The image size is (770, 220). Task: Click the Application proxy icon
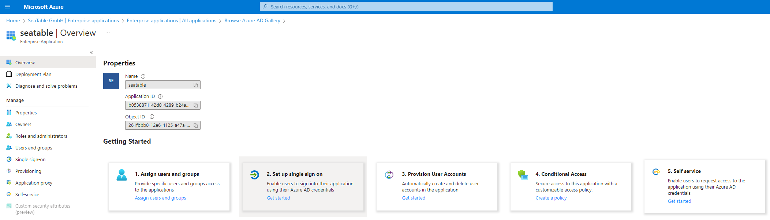[x=9, y=183]
